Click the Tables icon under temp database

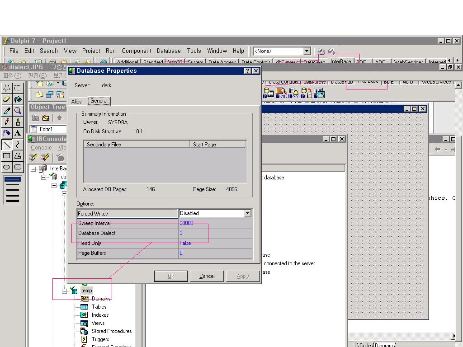click(x=84, y=307)
